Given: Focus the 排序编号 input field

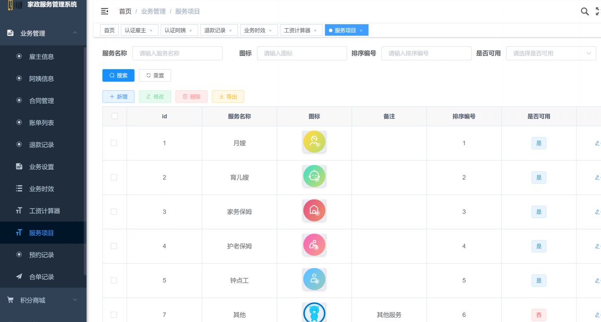Looking at the screenshot, I should [x=426, y=53].
